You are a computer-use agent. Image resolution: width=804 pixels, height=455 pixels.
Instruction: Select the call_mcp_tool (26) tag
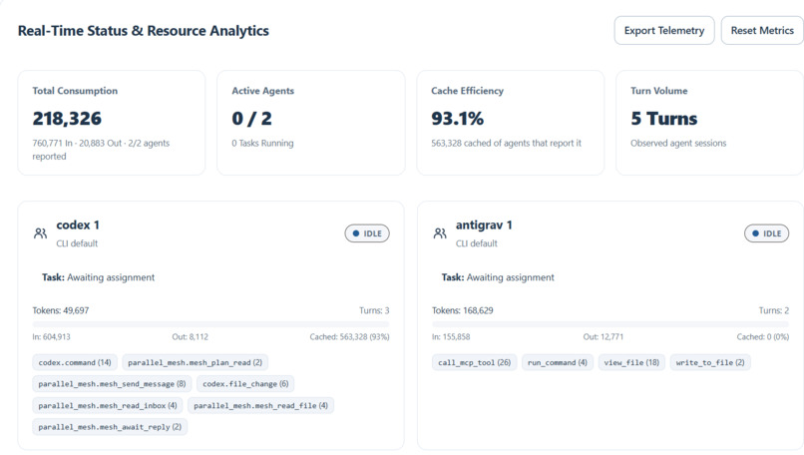pos(474,362)
